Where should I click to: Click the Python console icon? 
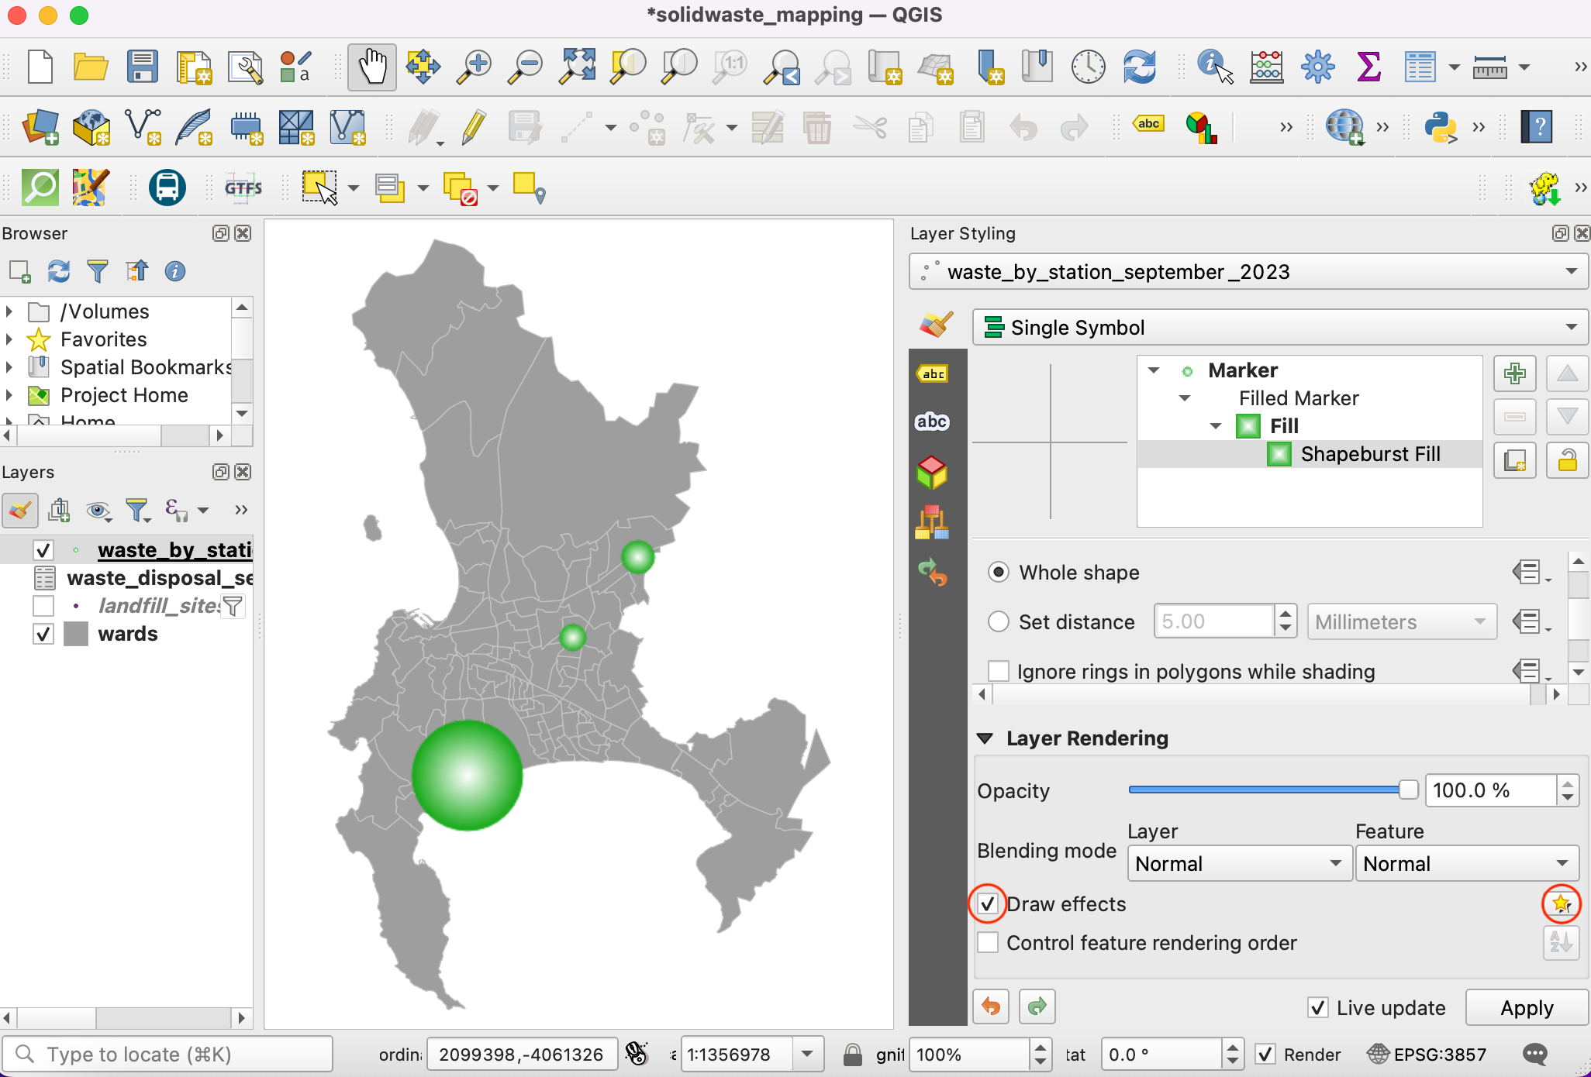(1440, 127)
